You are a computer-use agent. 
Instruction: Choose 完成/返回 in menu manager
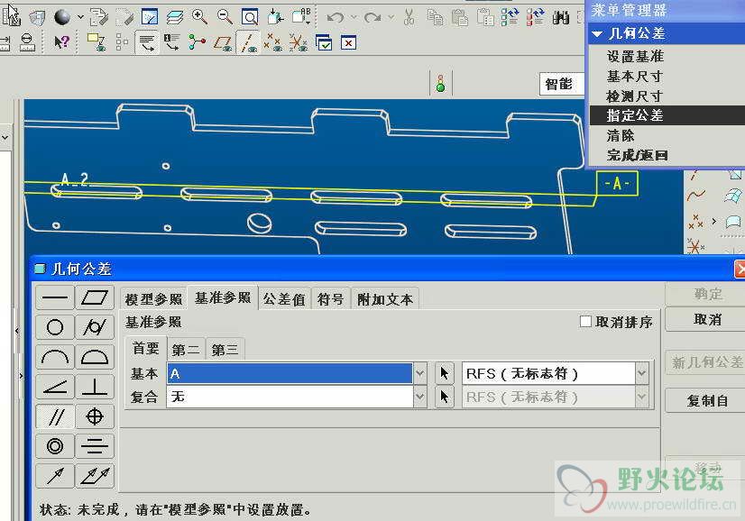pos(638,155)
